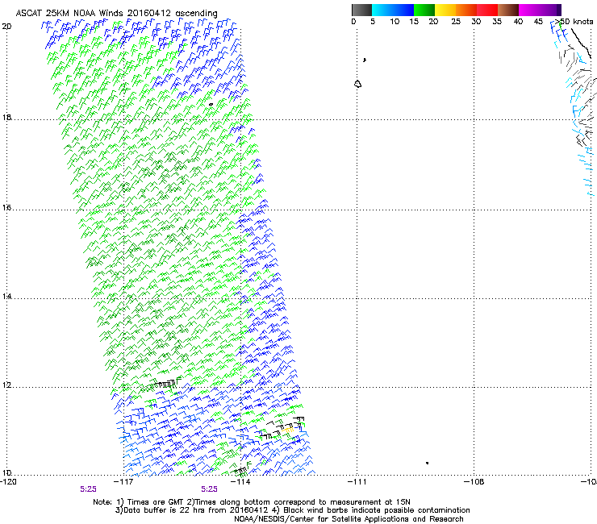Click the purple "5:25" time left of -114
Image resolution: width=597 pixels, height=524 pixels.
click(210, 489)
